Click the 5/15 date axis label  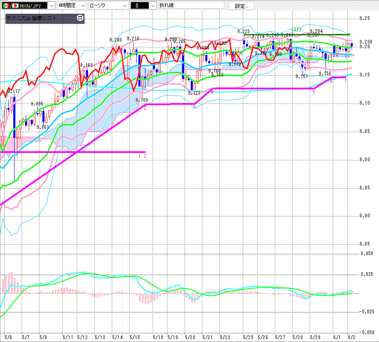pos(135,337)
